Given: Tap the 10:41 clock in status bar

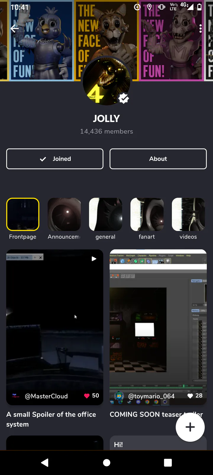Looking at the screenshot, I should pos(20,7).
